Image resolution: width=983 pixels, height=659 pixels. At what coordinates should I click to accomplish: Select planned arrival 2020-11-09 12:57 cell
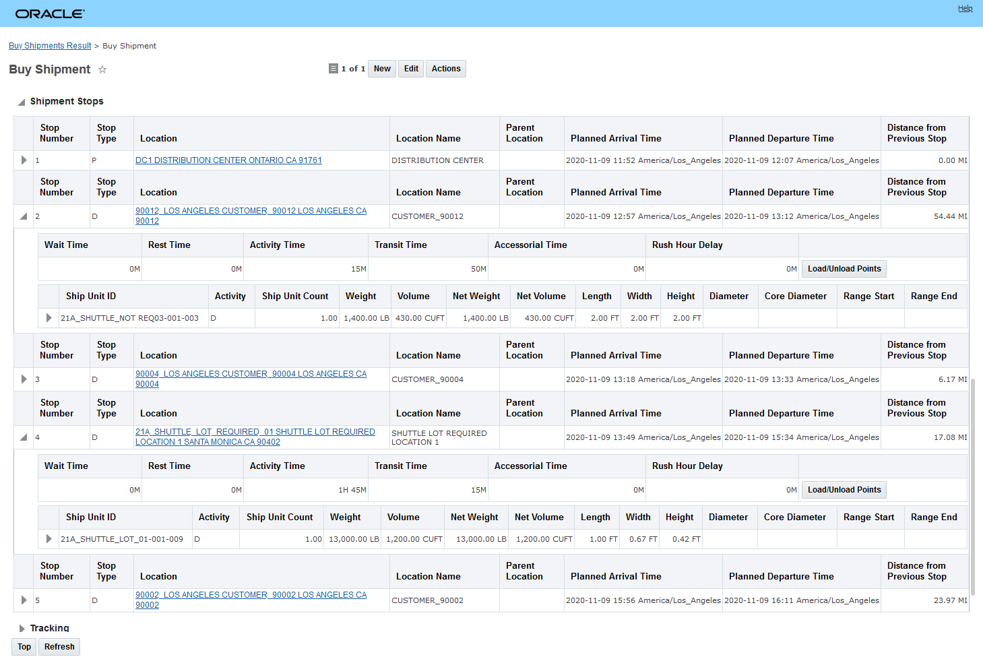click(643, 216)
